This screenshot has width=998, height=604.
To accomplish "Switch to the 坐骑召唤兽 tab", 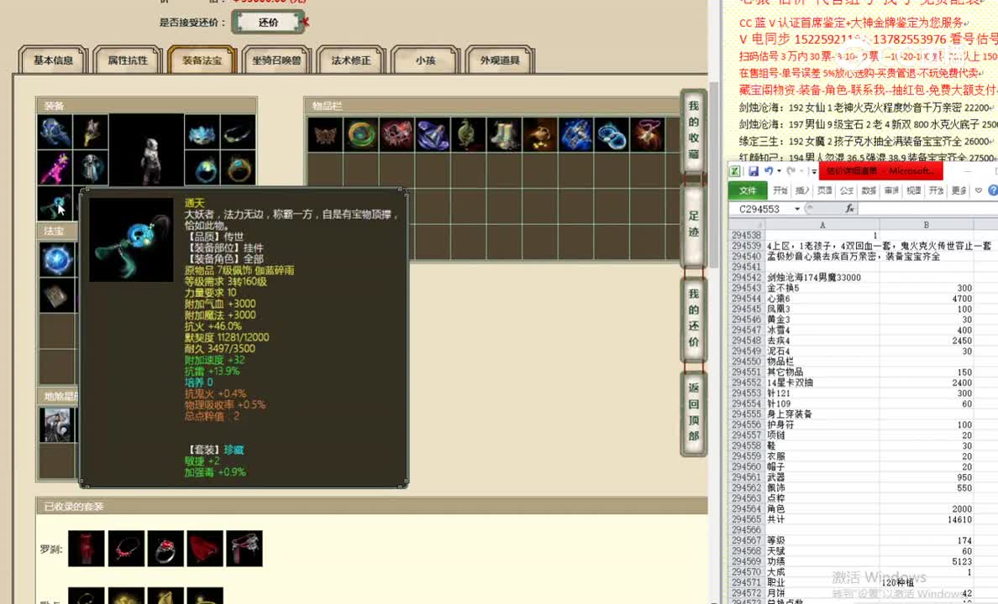I will point(277,60).
